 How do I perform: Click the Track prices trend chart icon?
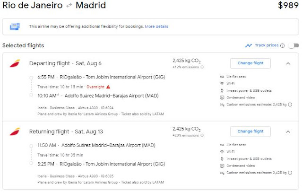point(249,45)
